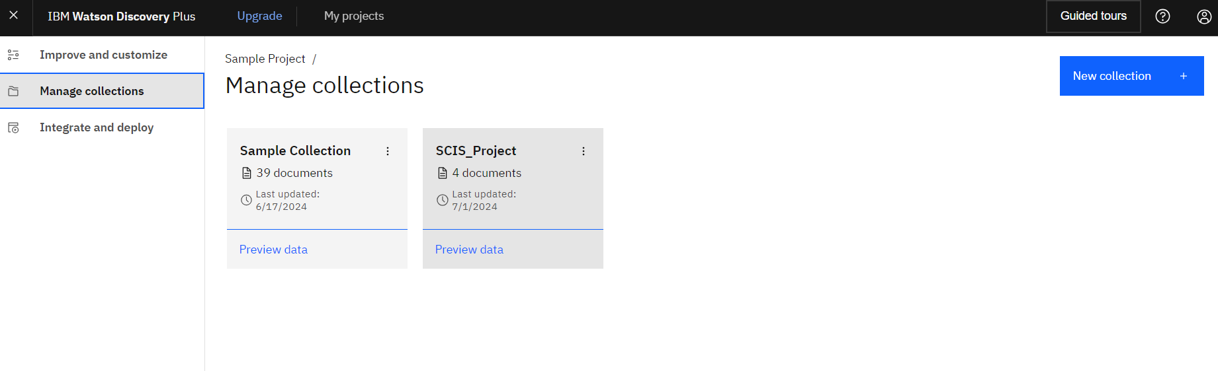The image size is (1218, 371).
Task: Preview data for SCIS_Project
Action: pos(469,250)
